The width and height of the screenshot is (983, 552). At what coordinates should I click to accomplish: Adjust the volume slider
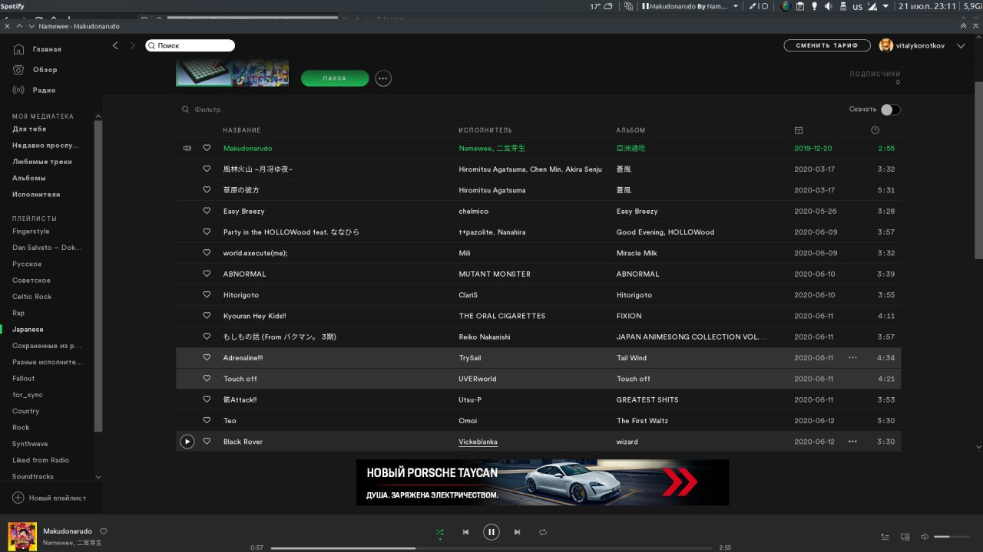point(952,537)
